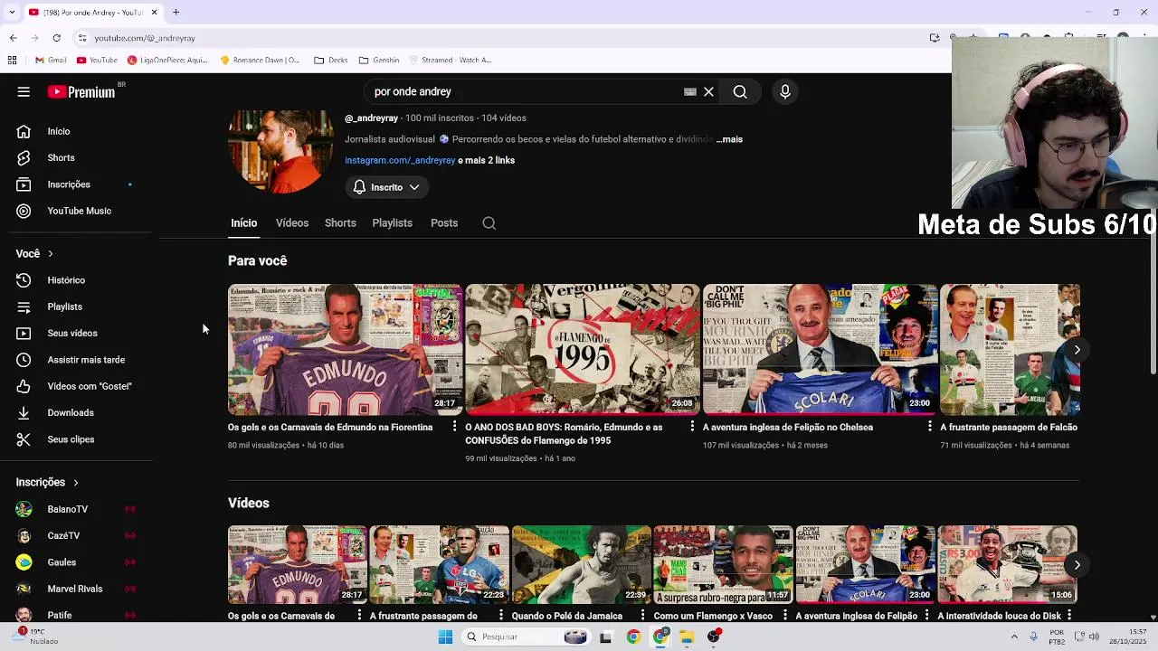The width and height of the screenshot is (1158, 651).
Task: Show hidden system tray icons
Action: [1014, 637]
